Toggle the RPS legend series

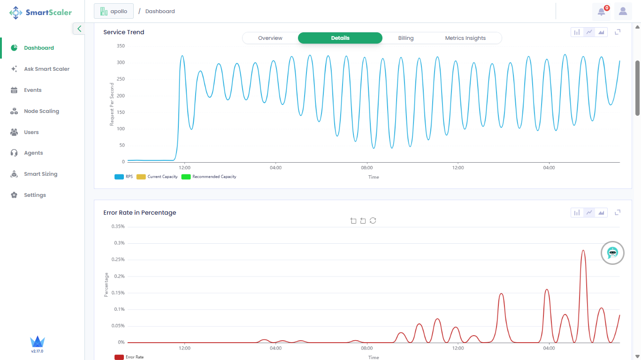click(x=124, y=177)
